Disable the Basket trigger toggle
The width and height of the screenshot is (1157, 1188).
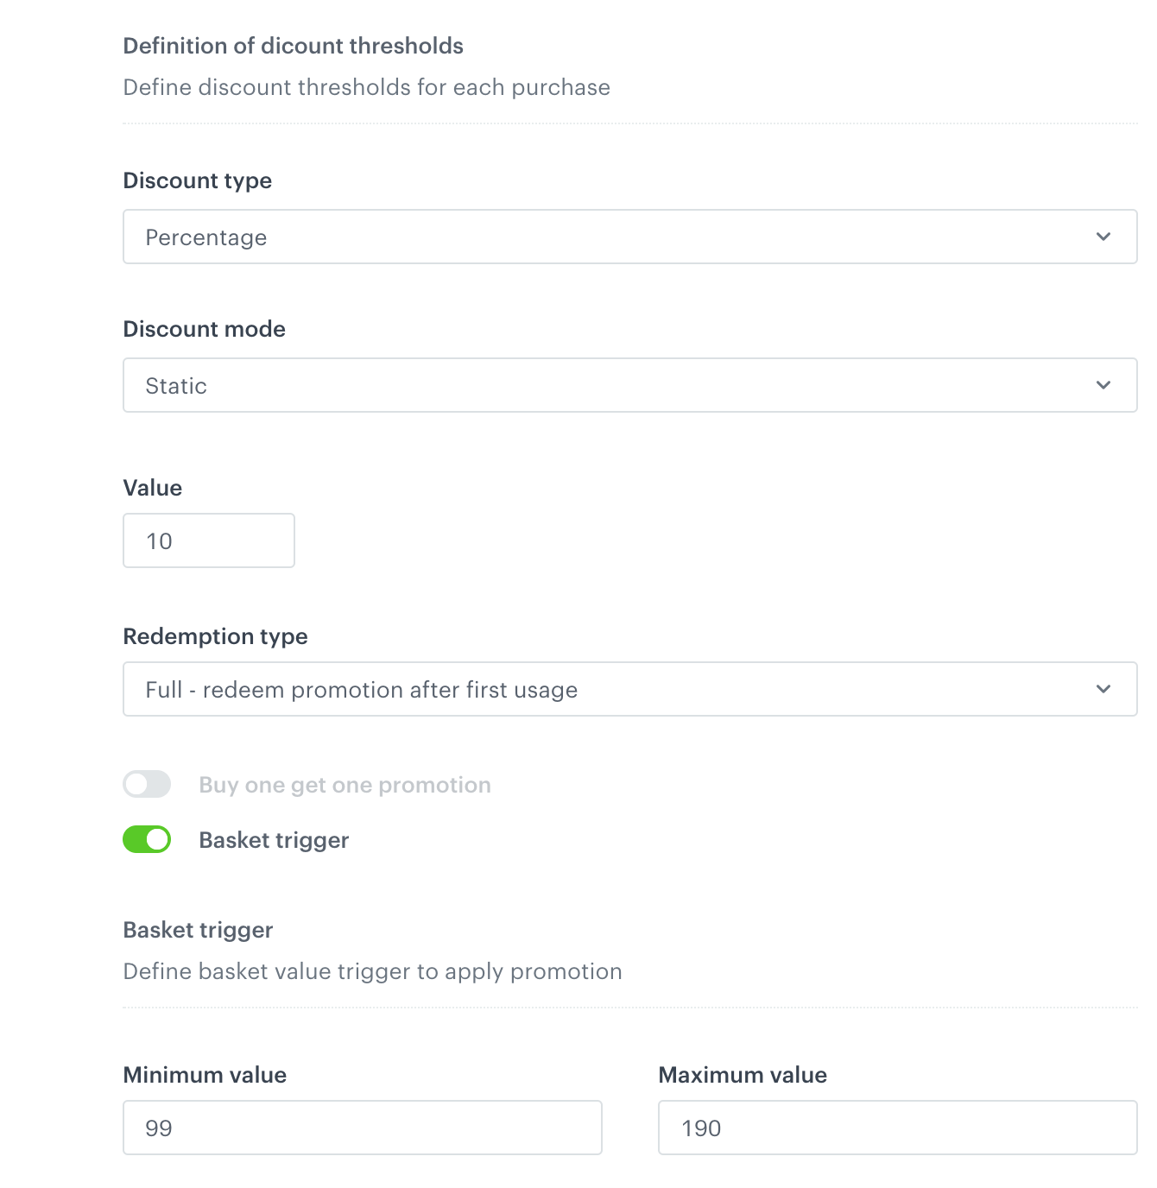tap(147, 839)
